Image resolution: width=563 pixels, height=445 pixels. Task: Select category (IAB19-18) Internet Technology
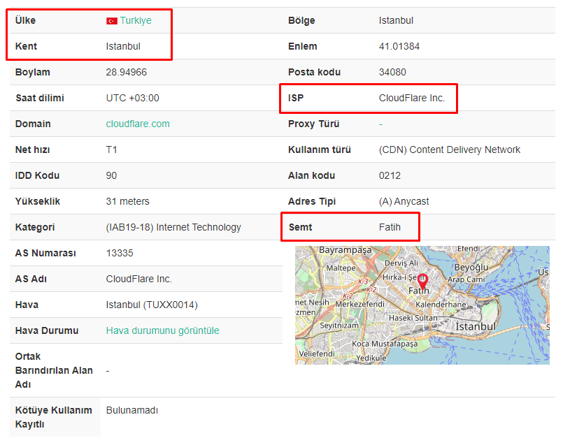(173, 227)
